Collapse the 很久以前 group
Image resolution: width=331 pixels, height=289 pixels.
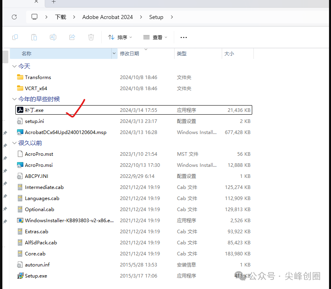coord(14,143)
